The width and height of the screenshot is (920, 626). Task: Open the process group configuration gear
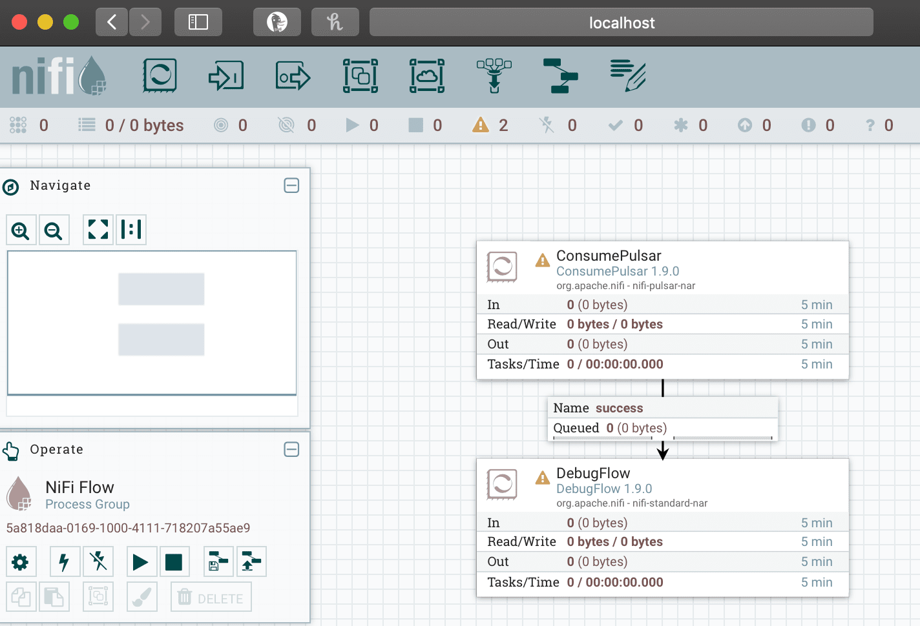coord(21,562)
